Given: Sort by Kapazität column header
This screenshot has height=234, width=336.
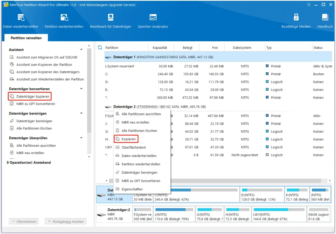Looking at the screenshot, I should (160, 48).
